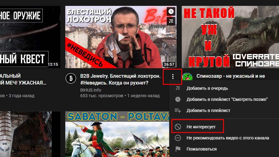The image size is (279, 157).
Task: Click the clock icon next to Смотреть позже
Action: [178, 99]
